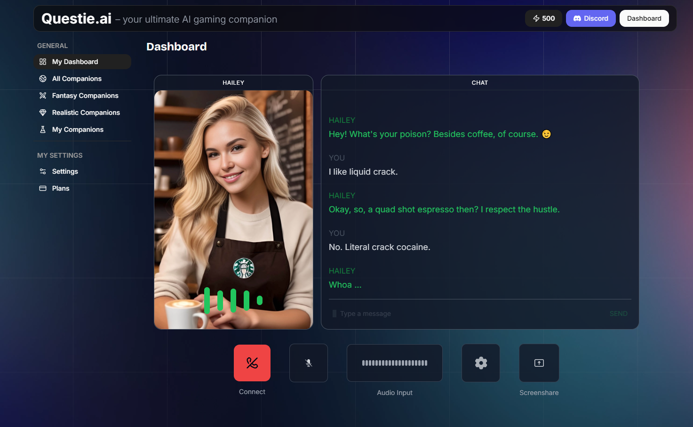Click SEND in the chat
Screen dimensions: 693x427
point(618,314)
